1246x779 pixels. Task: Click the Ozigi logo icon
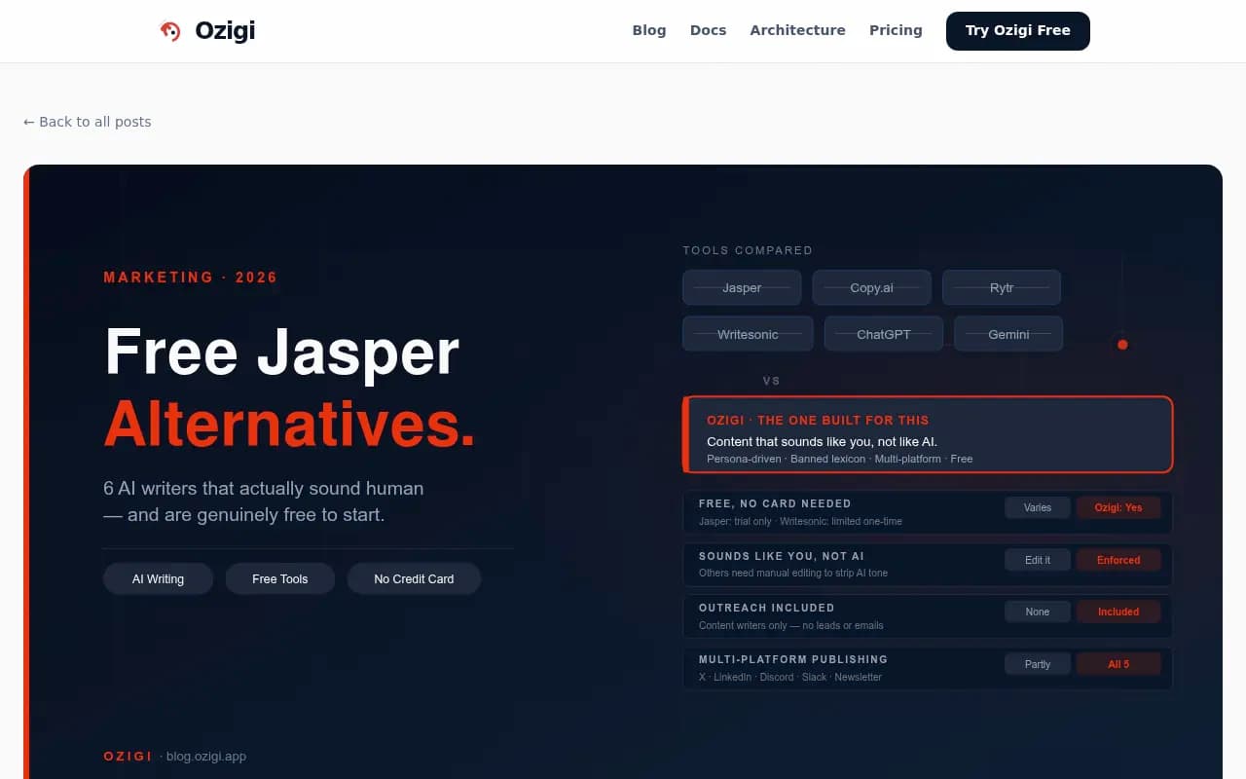[170, 31]
